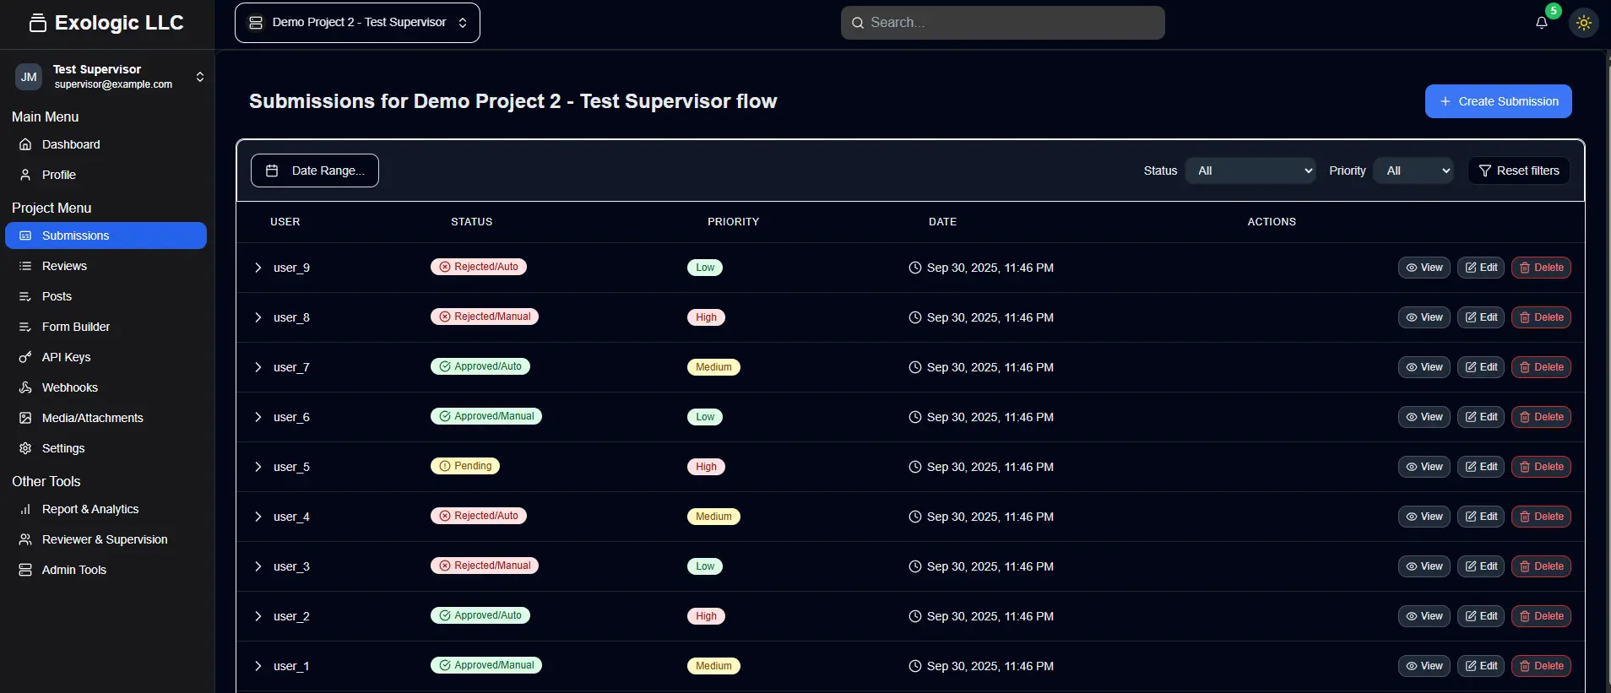1611x693 pixels.
Task: View the user_2 submission details
Action: click(x=1424, y=616)
